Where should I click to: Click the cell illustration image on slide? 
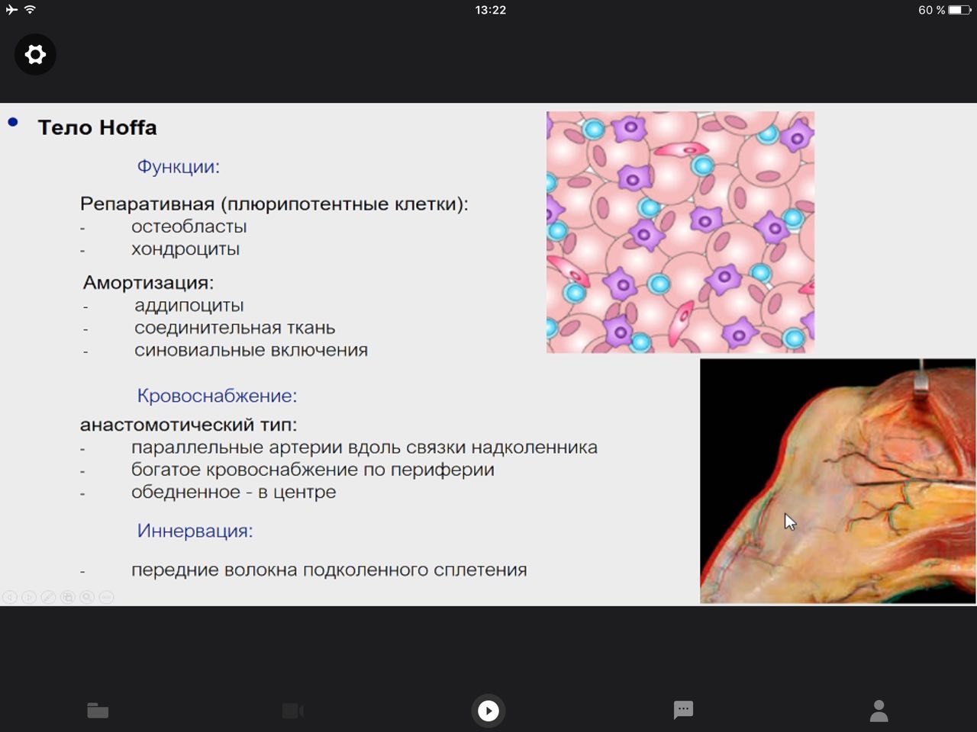(680, 232)
